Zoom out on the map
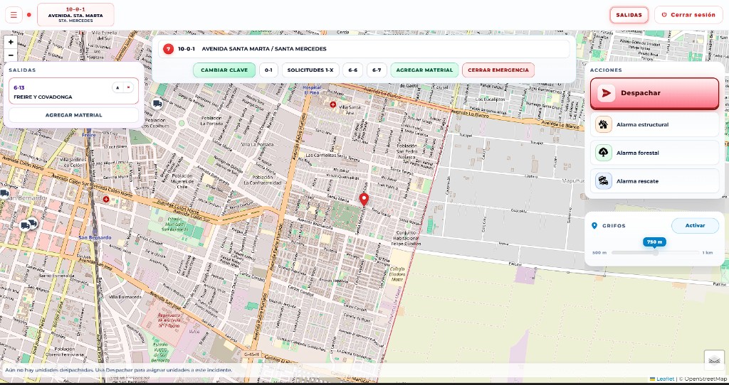The width and height of the screenshot is (729, 385). (x=10, y=55)
